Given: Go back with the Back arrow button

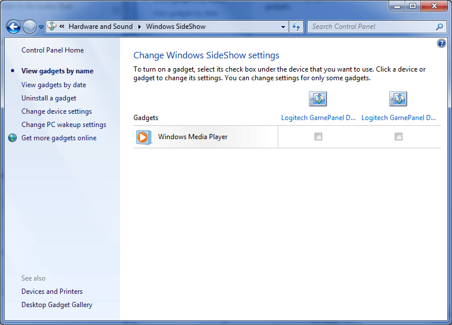Looking at the screenshot, I should click(13, 27).
